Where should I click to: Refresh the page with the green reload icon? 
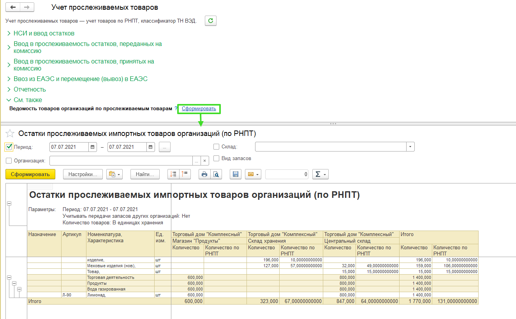click(211, 21)
